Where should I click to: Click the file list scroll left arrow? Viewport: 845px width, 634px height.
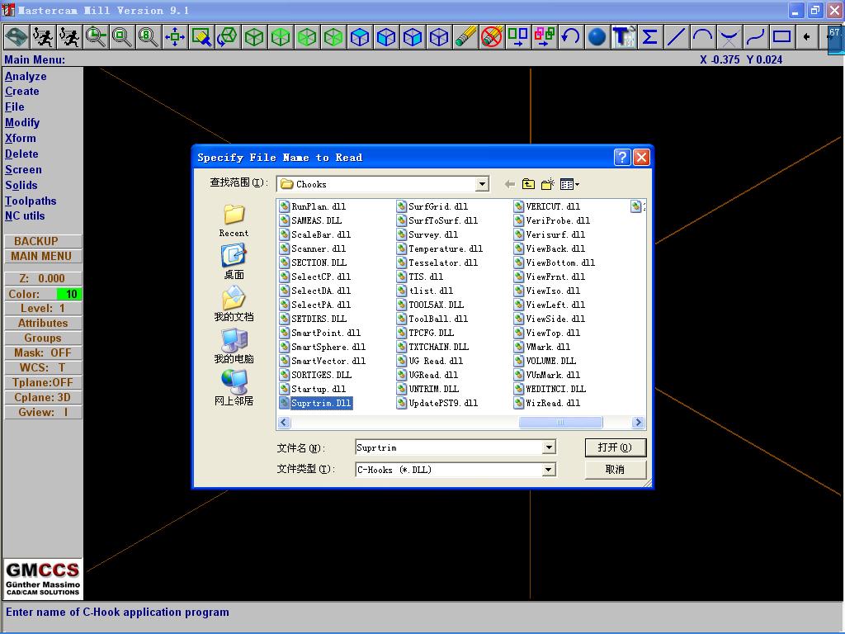[284, 422]
